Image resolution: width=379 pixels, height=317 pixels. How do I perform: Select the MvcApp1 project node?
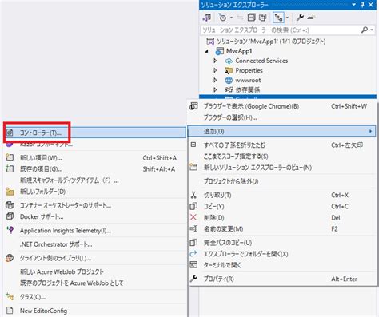[239, 51]
